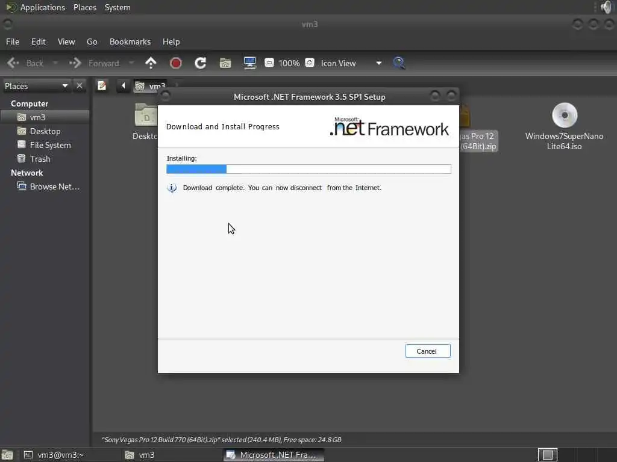Reload the current folder

tap(200, 63)
